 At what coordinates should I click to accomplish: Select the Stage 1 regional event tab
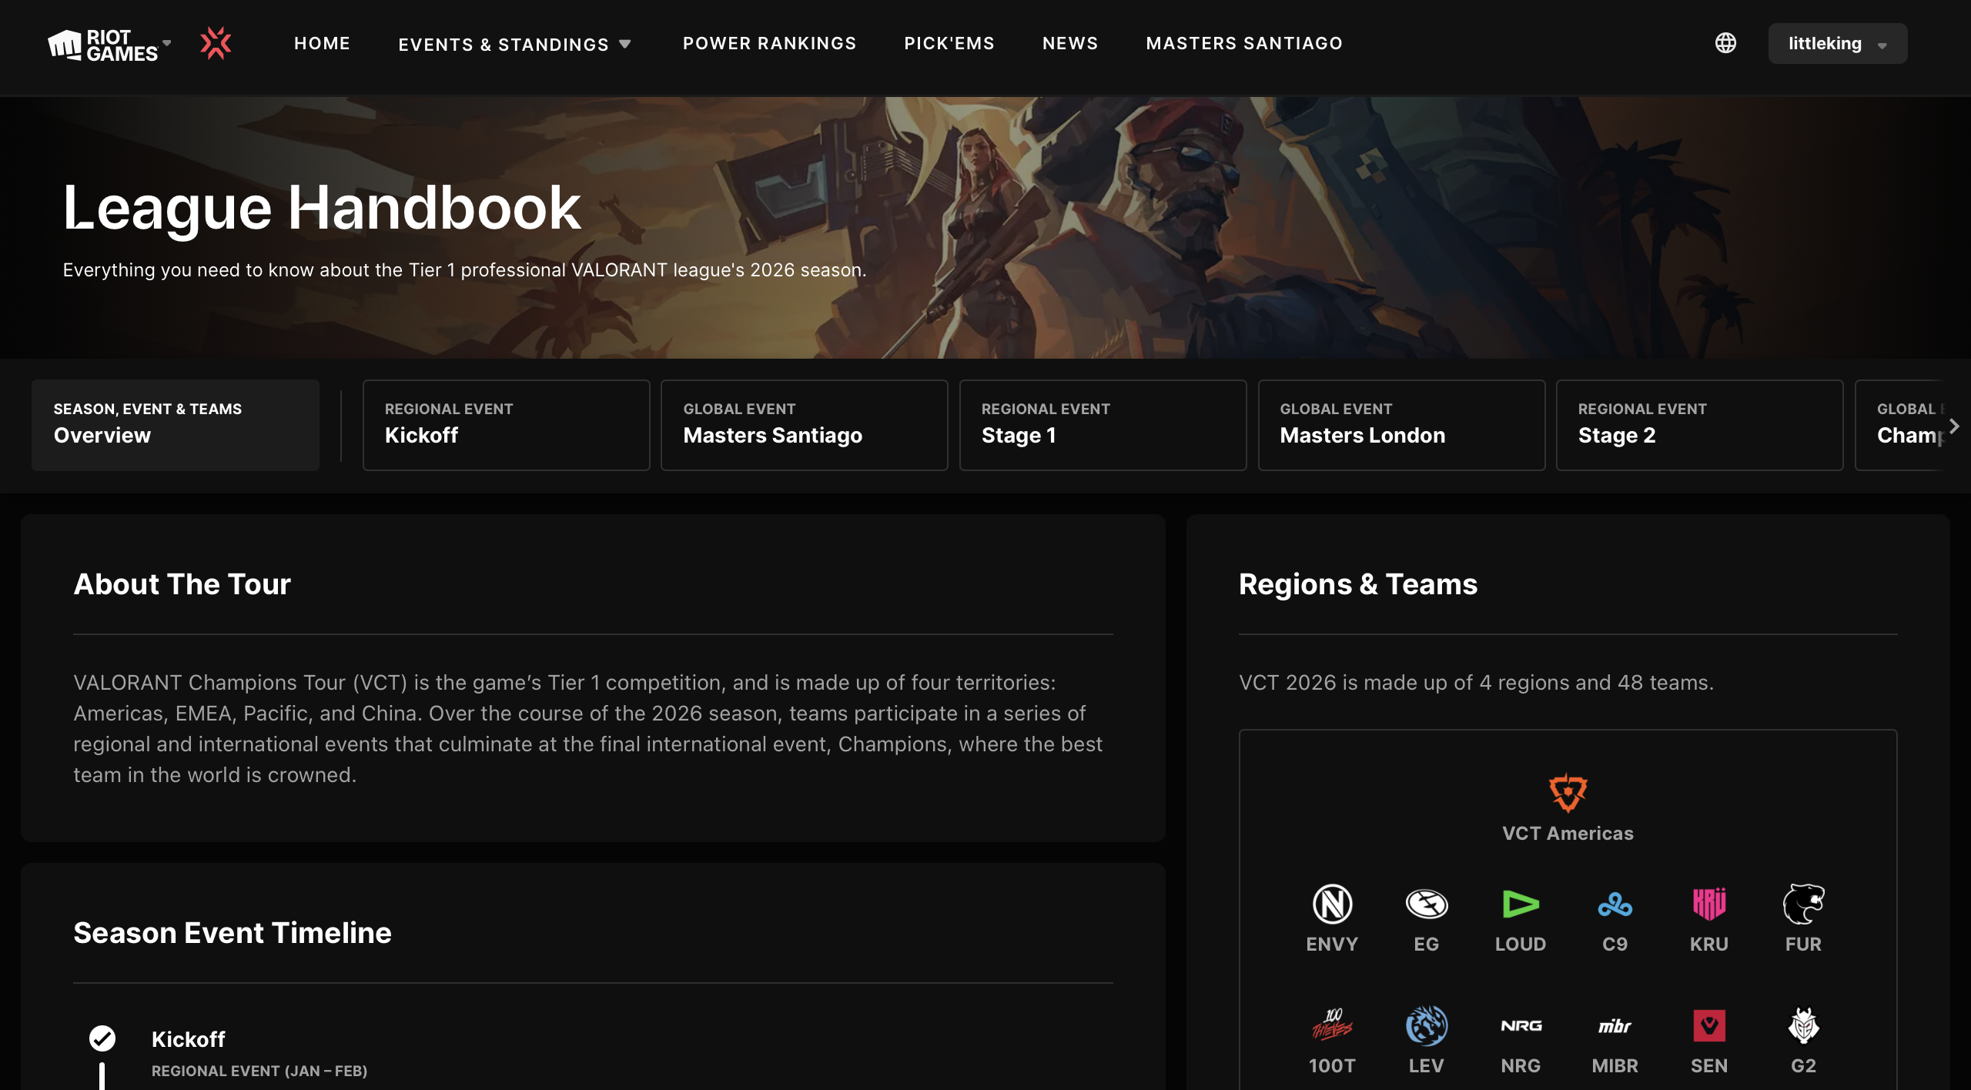1103,425
